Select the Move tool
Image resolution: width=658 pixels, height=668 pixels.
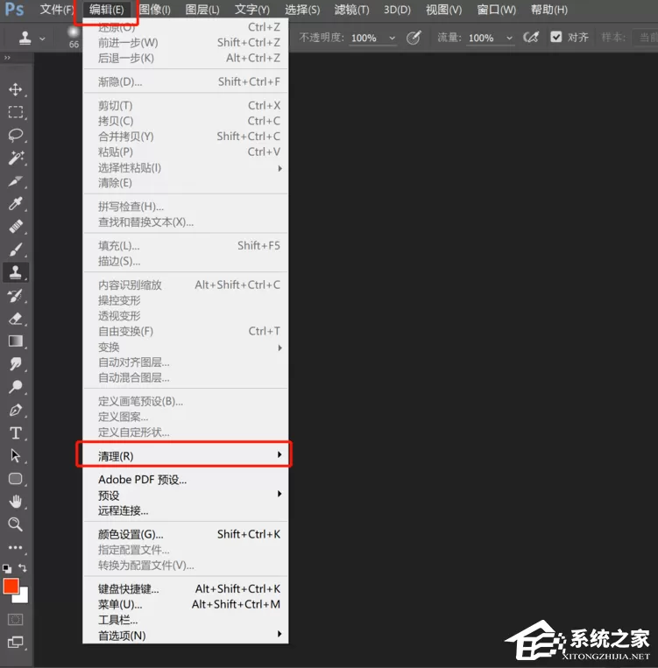click(x=16, y=89)
